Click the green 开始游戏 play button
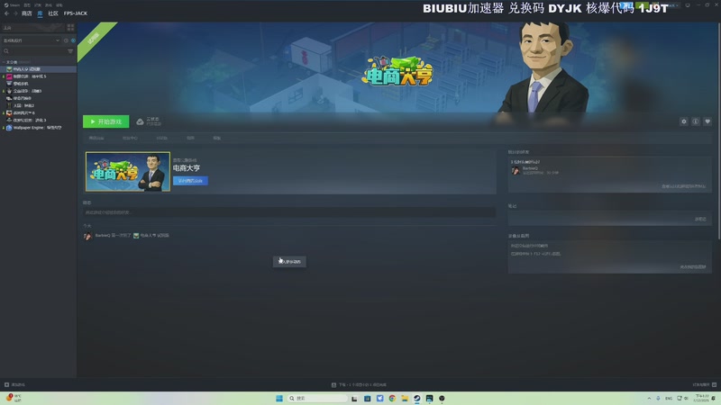This screenshot has height=405, width=721. pyautogui.click(x=105, y=121)
